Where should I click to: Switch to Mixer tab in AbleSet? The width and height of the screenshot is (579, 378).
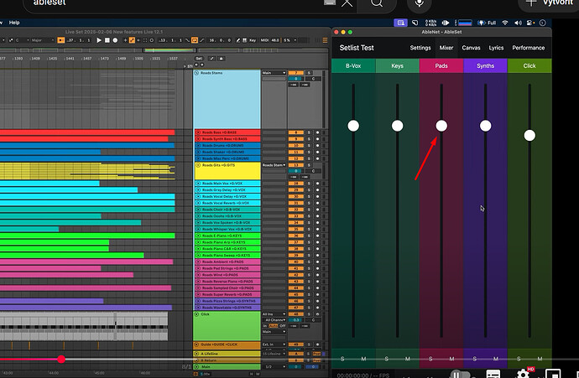pos(446,48)
